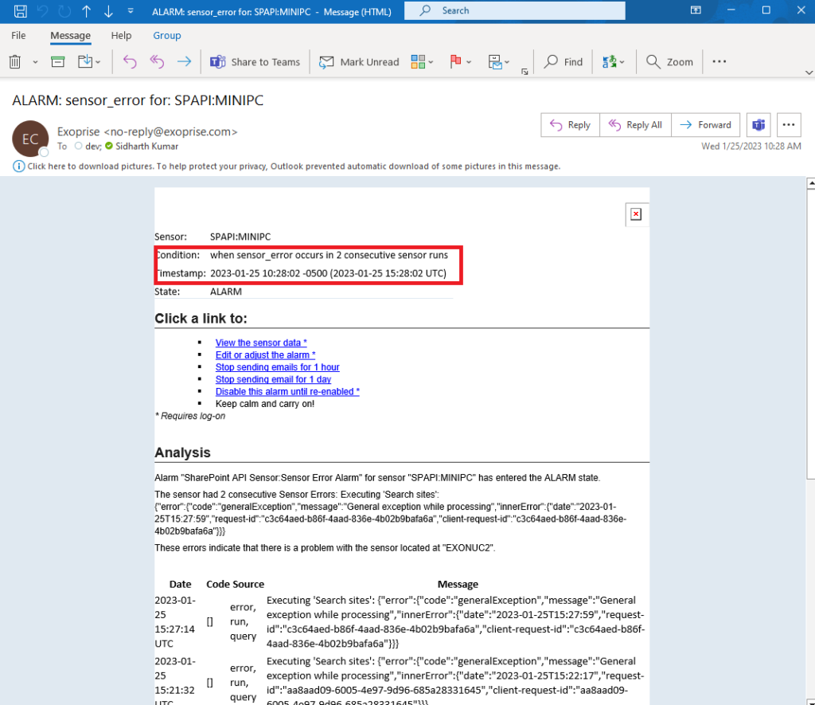Click ribbon Reply All double-arrow icon
Viewport: 815px width, 705px height.
point(157,62)
